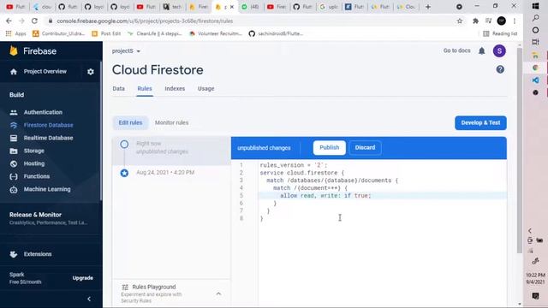Switch to the Indexes tab
Image resolution: width=548 pixels, height=308 pixels.
[175, 89]
